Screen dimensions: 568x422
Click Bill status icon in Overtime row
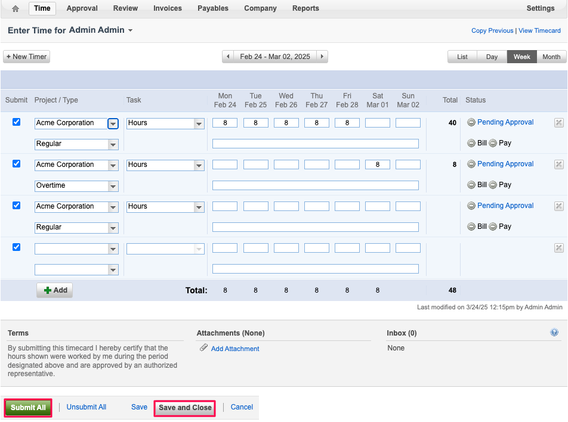click(x=471, y=185)
